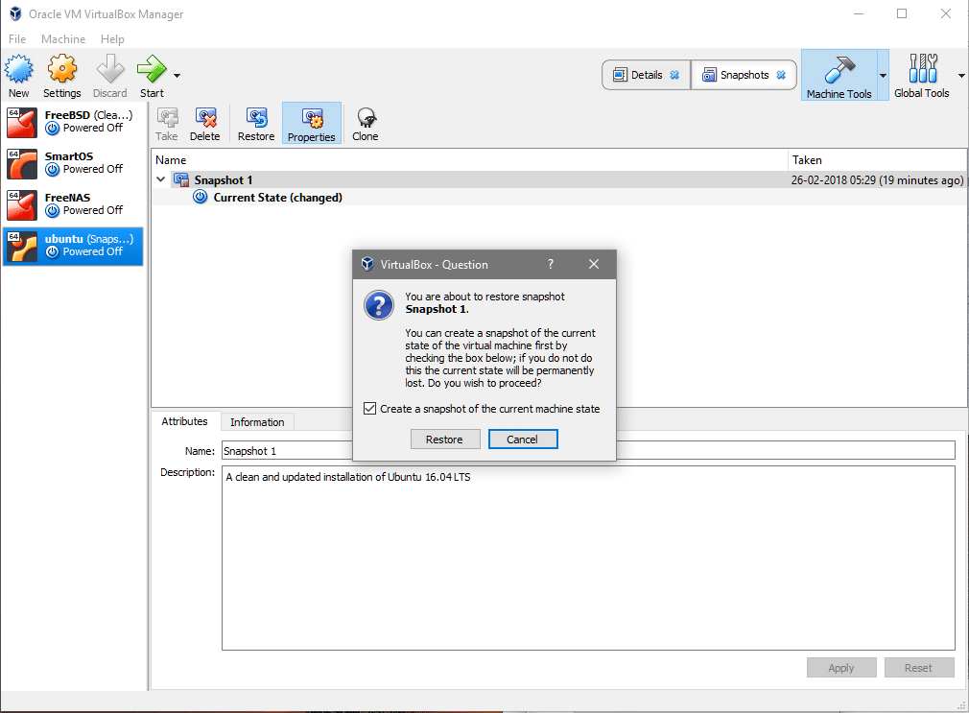This screenshot has height=713, width=969.
Task: Click the snapshot Description text area
Action: click(x=588, y=557)
